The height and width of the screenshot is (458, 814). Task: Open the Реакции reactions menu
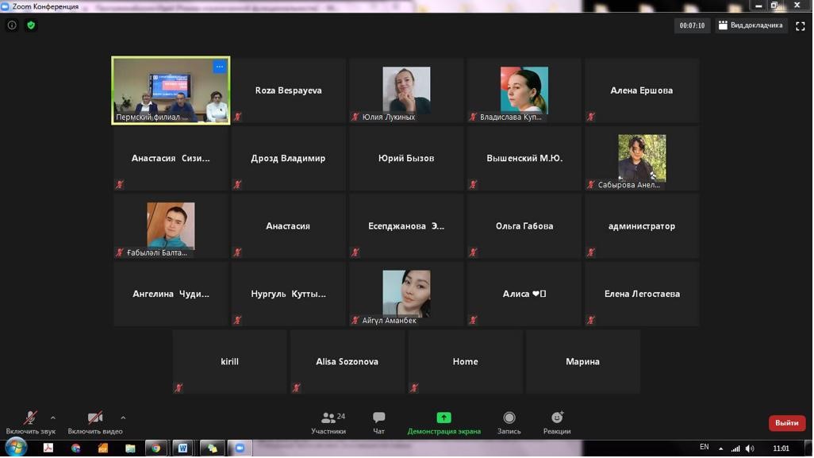click(x=557, y=423)
